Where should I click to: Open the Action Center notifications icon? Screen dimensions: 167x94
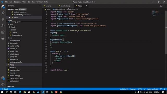click(x=163, y=92)
